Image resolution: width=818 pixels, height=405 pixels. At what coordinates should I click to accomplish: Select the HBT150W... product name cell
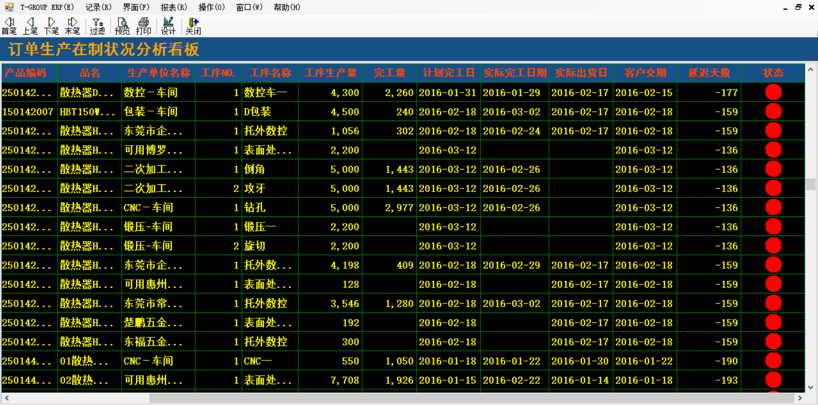pos(90,112)
